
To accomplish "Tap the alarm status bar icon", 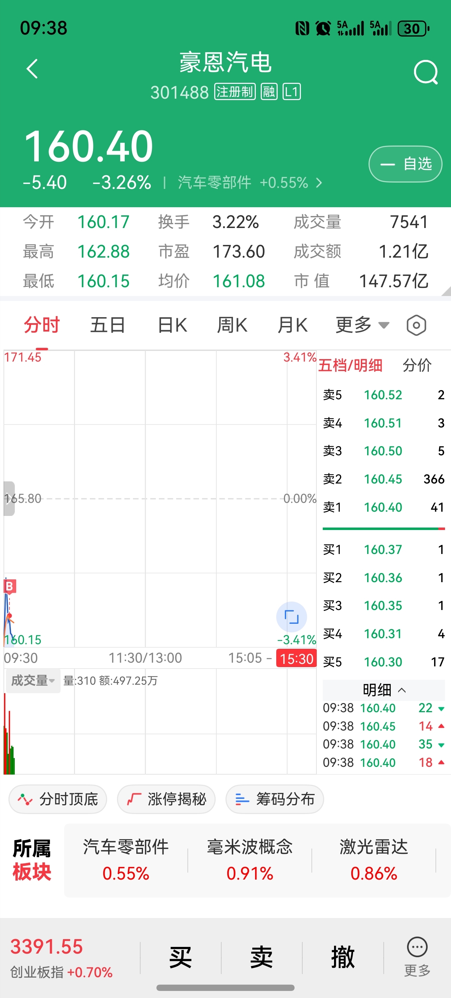I will tap(323, 28).
